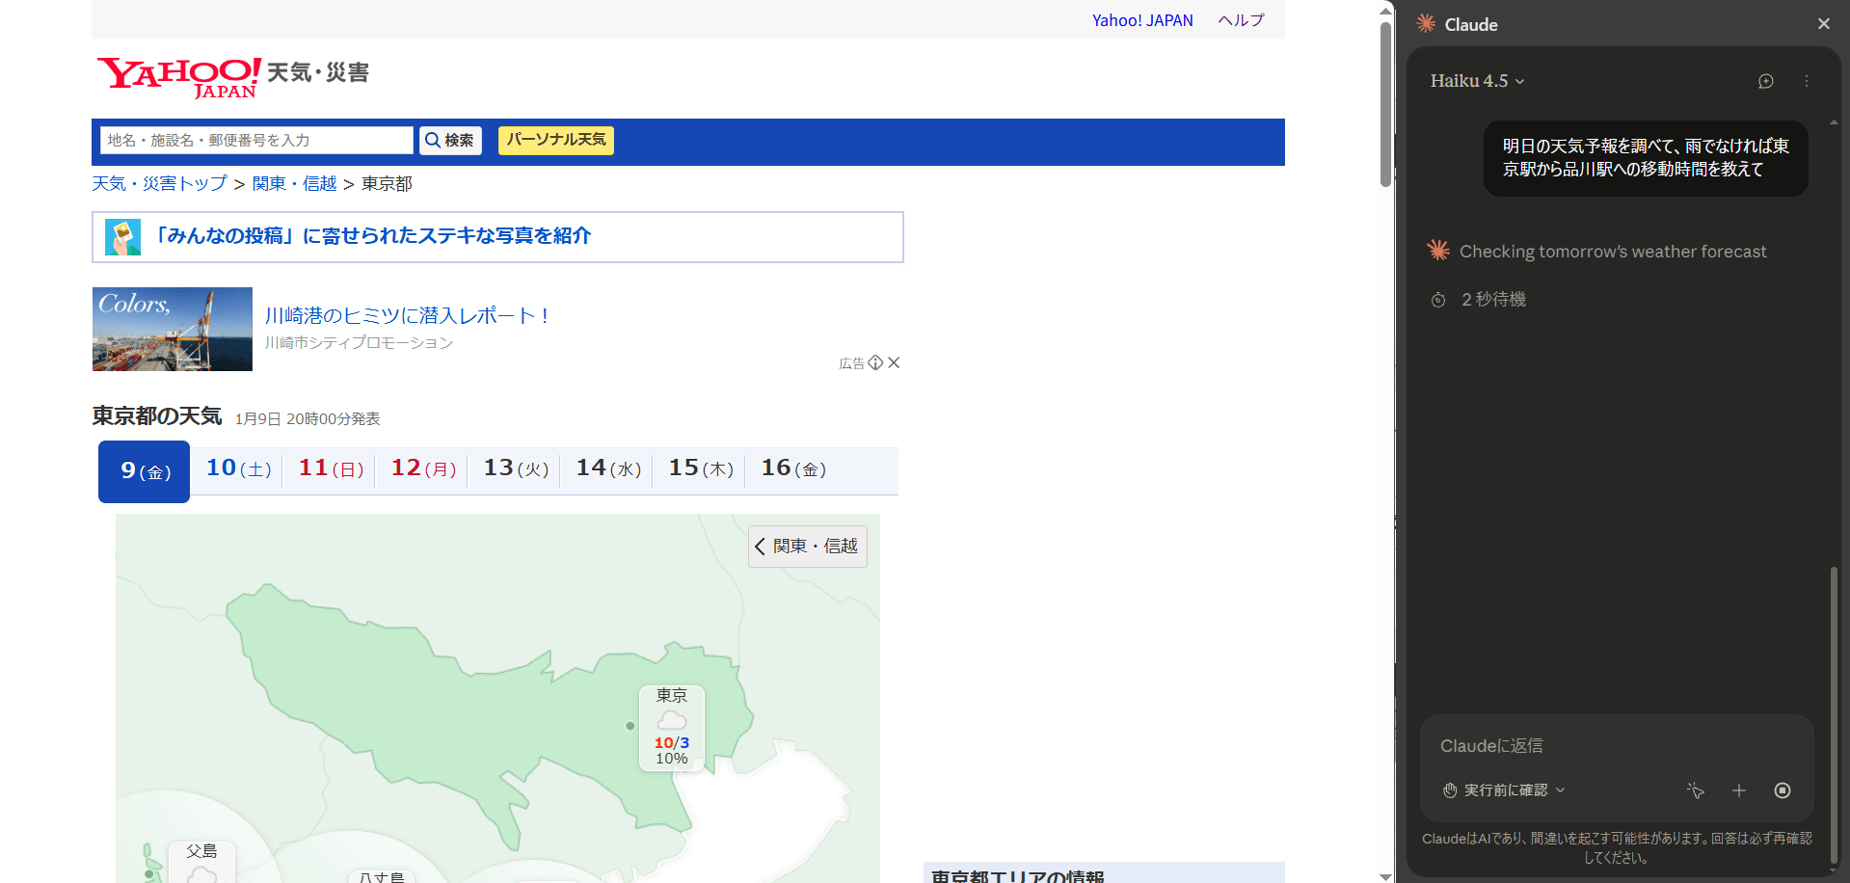Close the Kawasaki port advertisement
1850x883 pixels.
click(x=894, y=362)
